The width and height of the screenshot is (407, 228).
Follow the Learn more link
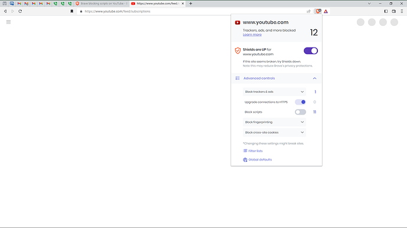[252, 35]
